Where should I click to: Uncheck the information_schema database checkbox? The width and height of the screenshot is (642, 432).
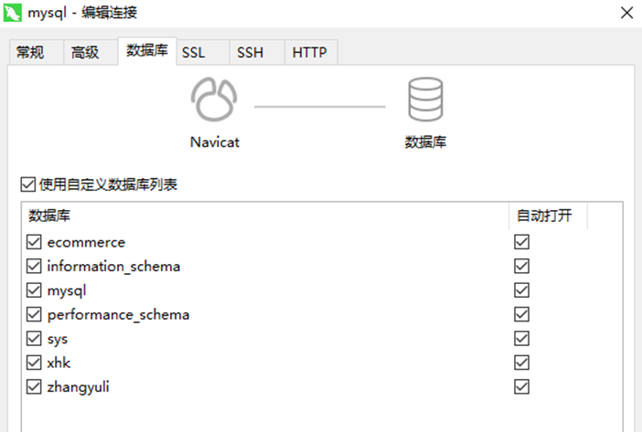coord(35,267)
